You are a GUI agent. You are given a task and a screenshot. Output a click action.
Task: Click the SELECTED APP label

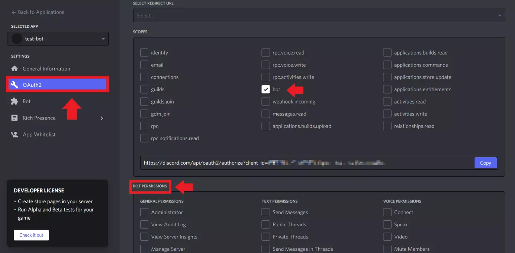point(25,26)
